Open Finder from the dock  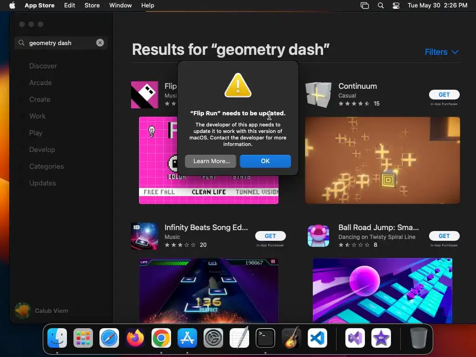pyautogui.click(x=57, y=338)
